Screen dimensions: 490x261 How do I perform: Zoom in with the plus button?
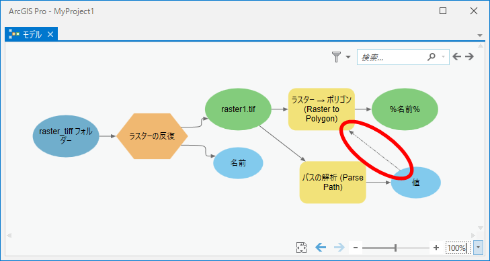click(436, 248)
